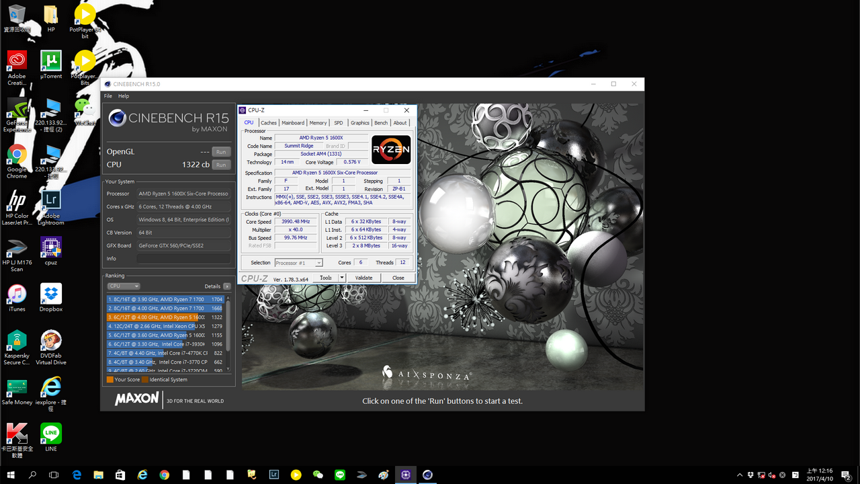Launch the cpuz desktop shortcut
This screenshot has width=860, height=484.
click(x=51, y=251)
